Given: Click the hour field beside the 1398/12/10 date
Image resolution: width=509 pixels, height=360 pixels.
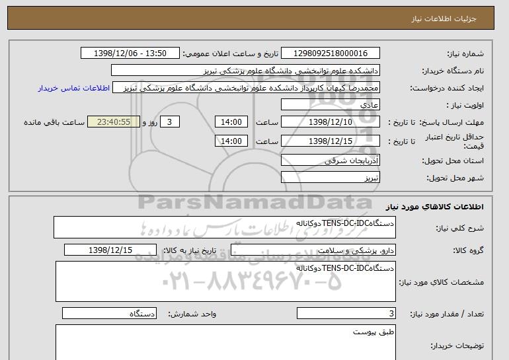Looking at the screenshot, I should click(x=232, y=122).
